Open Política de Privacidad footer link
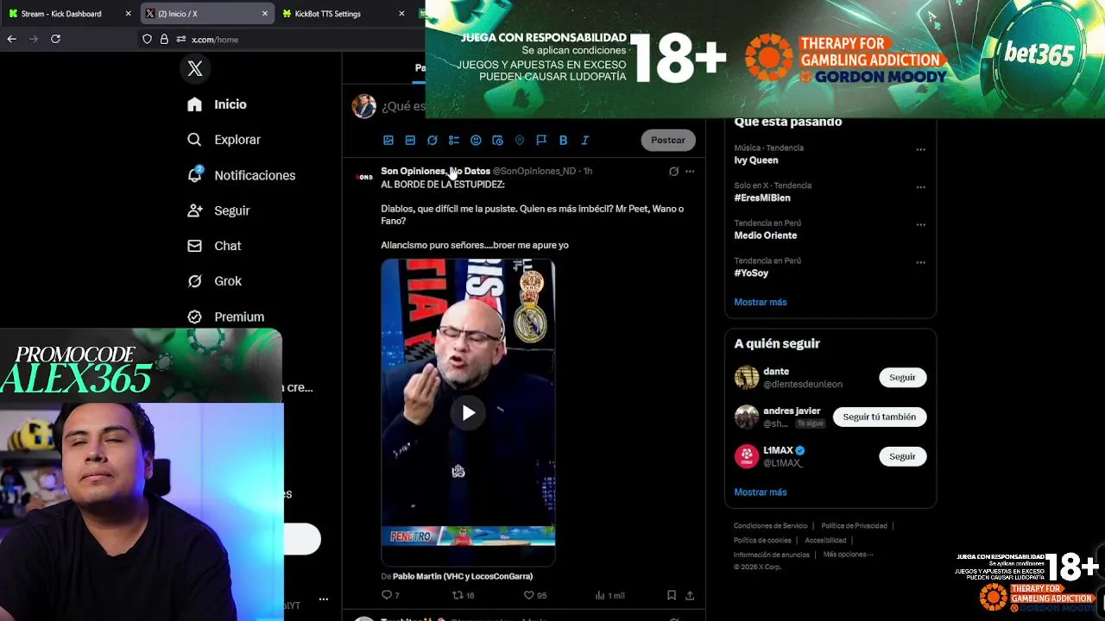Viewport: 1105px width, 621px height. click(x=854, y=526)
